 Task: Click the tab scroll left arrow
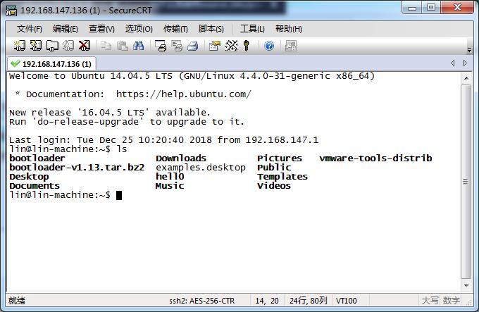(453, 63)
